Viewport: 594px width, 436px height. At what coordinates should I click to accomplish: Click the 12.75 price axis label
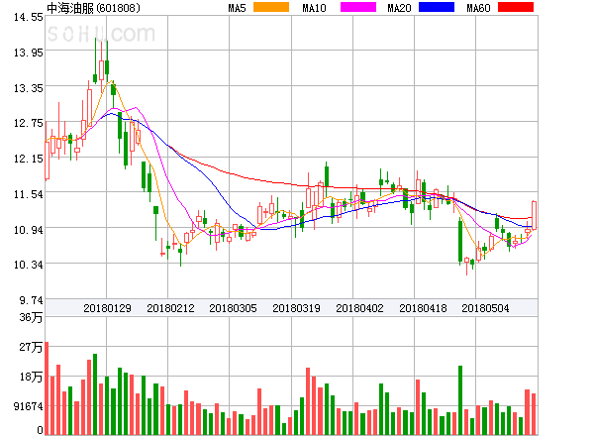29,123
